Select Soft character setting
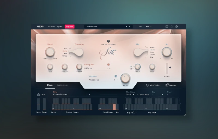 coord(66,48)
